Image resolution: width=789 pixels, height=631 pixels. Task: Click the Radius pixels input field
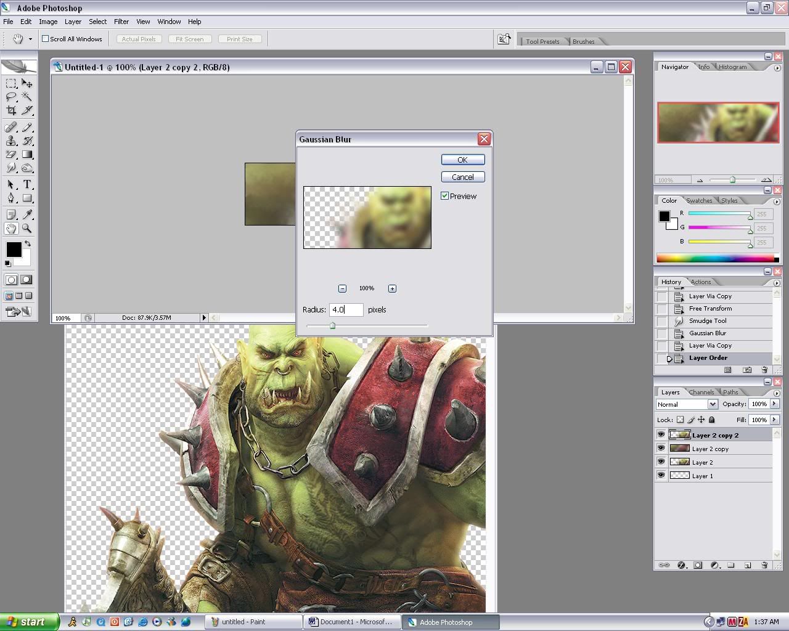(346, 310)
